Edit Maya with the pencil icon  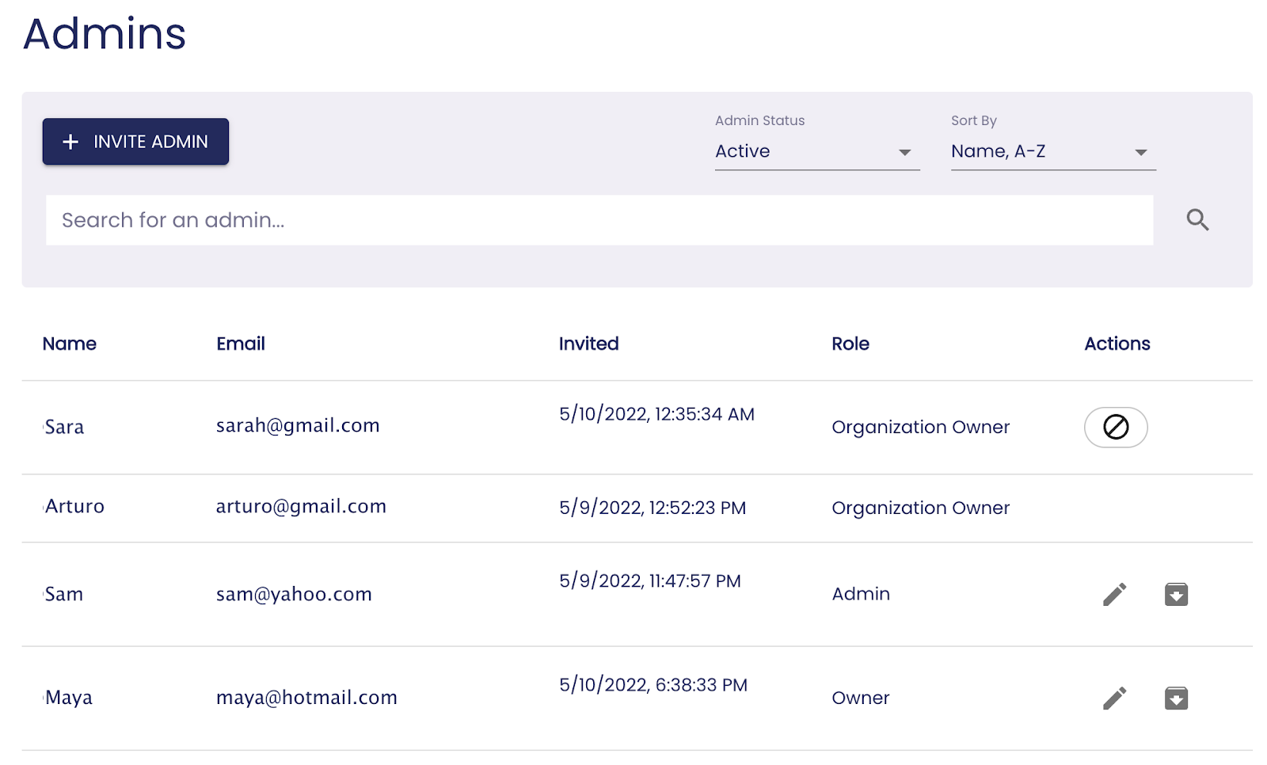pyautogui.click(x=1115, y=698)
